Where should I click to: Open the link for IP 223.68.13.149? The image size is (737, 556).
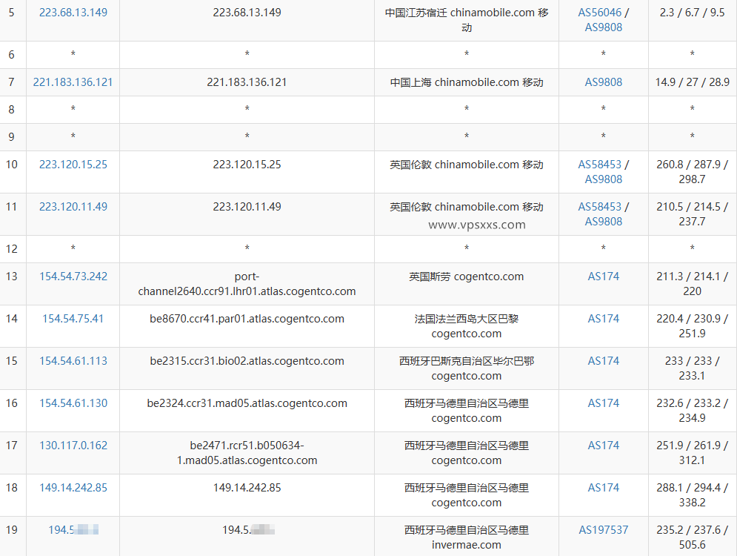click(73, 12)
